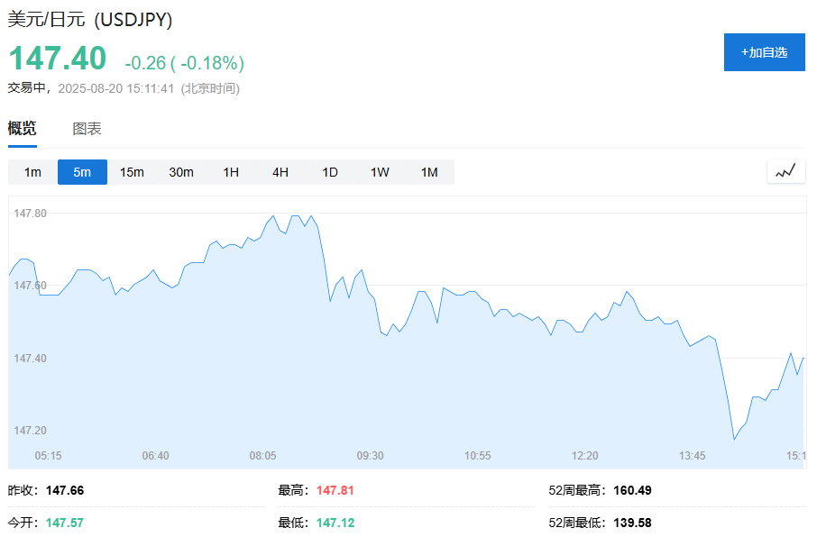Click the 美元/日元 (USDJPY) title
The height and width of the screenshot is (537, 817).
89,19
